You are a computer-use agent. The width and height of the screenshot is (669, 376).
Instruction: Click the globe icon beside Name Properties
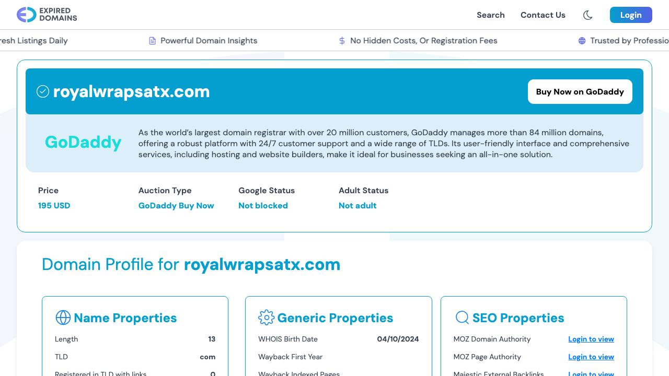coord(63,318)
